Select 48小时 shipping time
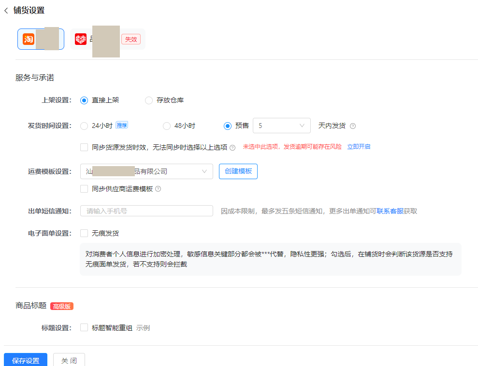This screenshot has height=366, width=478. (167, 126)
